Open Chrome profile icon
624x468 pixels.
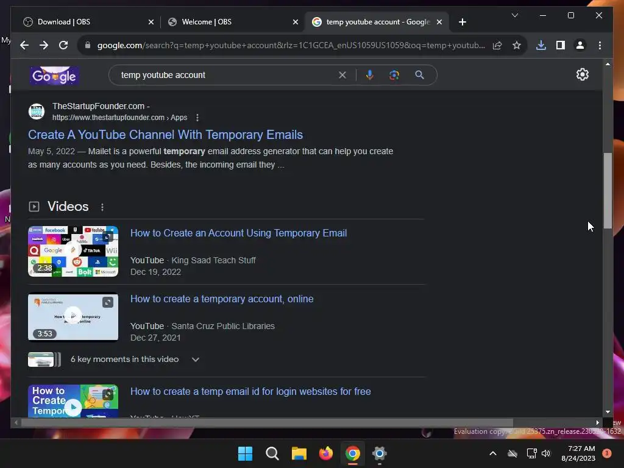[580, 45]
